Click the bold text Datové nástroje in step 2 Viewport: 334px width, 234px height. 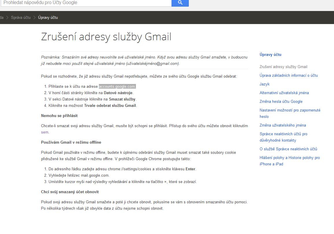coord(118,93)
